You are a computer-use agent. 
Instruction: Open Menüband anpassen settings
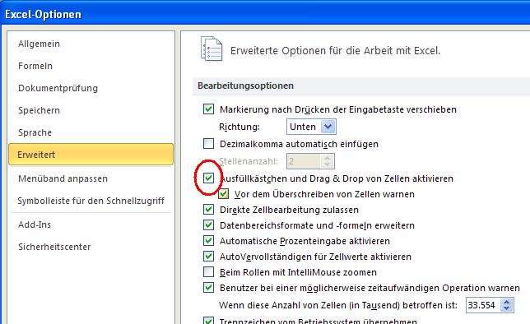click(x=63, y=178)
